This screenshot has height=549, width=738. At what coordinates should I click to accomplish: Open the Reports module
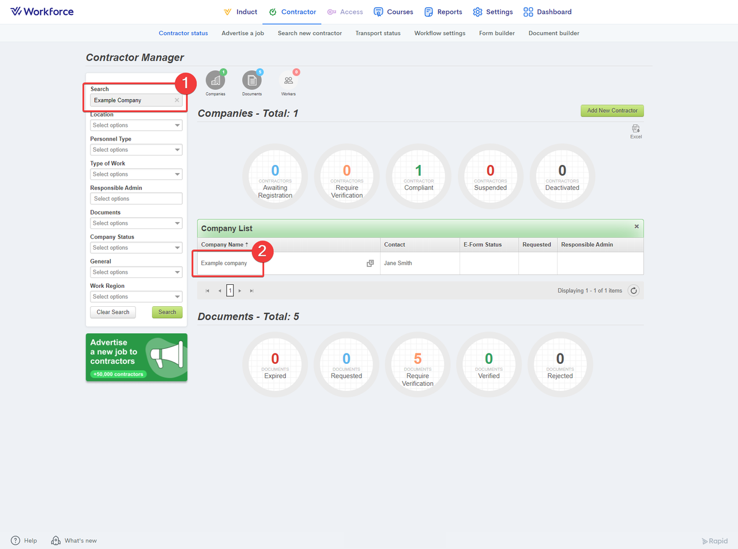tap(443, 12)
